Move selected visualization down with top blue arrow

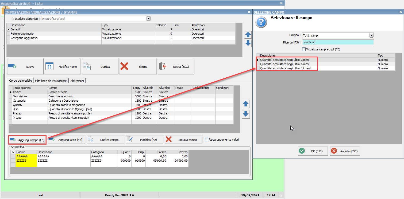coord(248,43)
